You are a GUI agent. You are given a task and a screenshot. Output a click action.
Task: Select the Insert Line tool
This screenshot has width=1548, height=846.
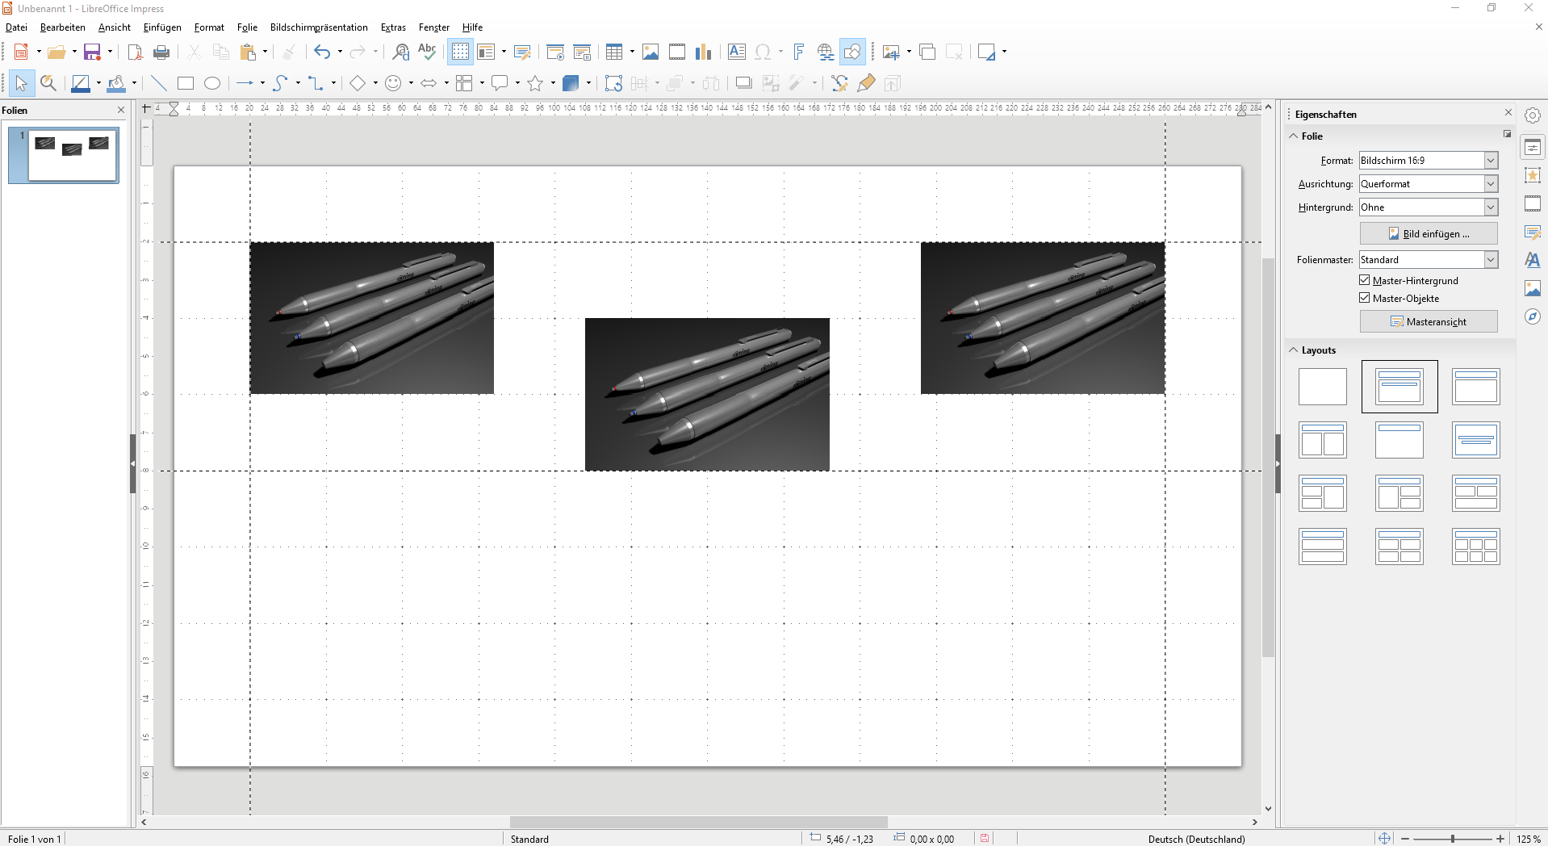pos(159,83)
